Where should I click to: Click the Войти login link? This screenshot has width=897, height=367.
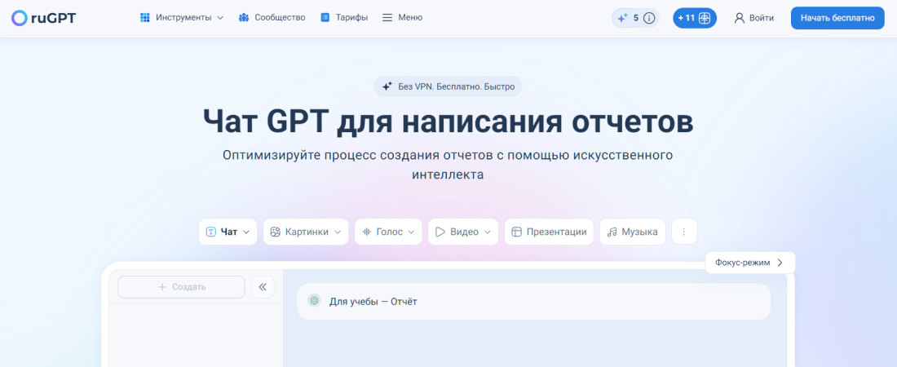coord(753,18)
